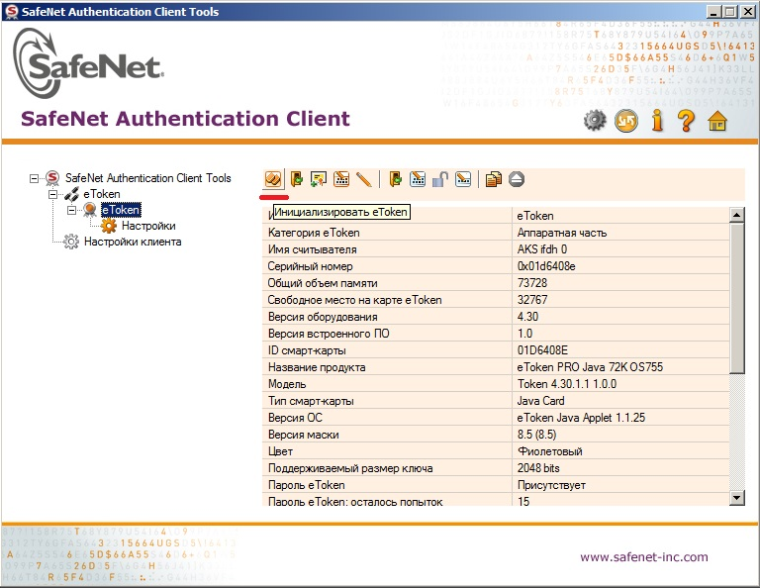The height and width of the screenshot is (588, 760).
Task: Click the door icon next to the blue keypad
Action: [x=395, y=179]
